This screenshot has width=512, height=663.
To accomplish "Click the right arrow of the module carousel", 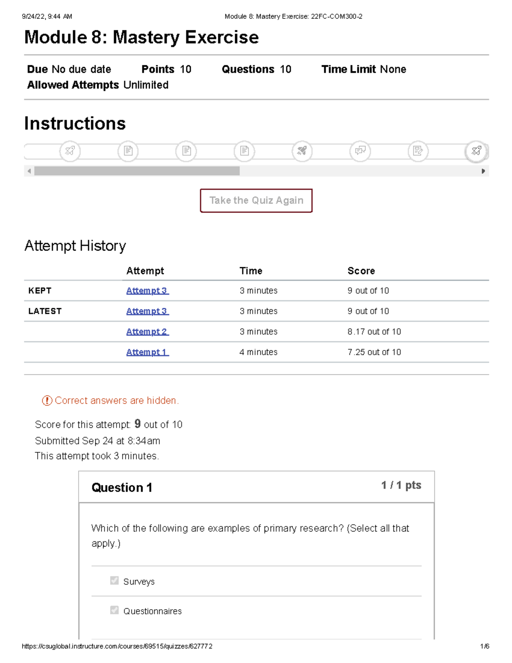I will 483,171.
